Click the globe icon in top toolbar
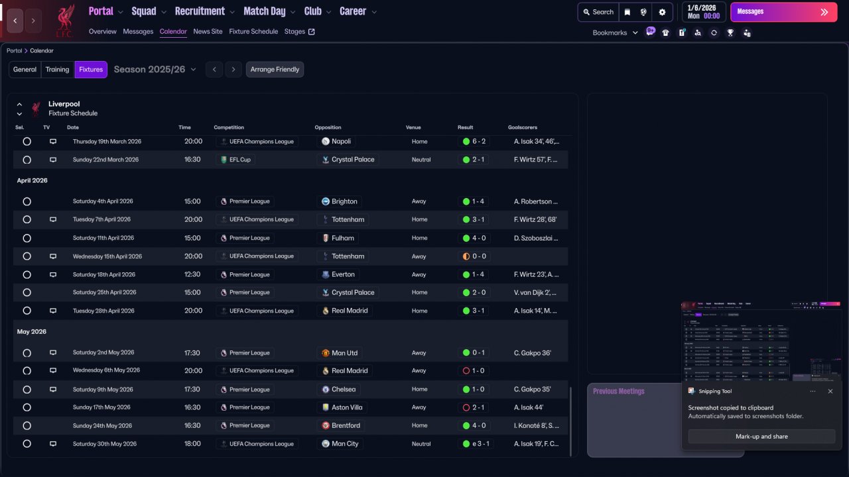This screenshot has width=849, height=477. (643, 12)
